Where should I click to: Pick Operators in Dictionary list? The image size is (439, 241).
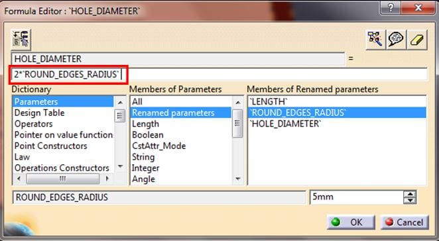[34, 124]
